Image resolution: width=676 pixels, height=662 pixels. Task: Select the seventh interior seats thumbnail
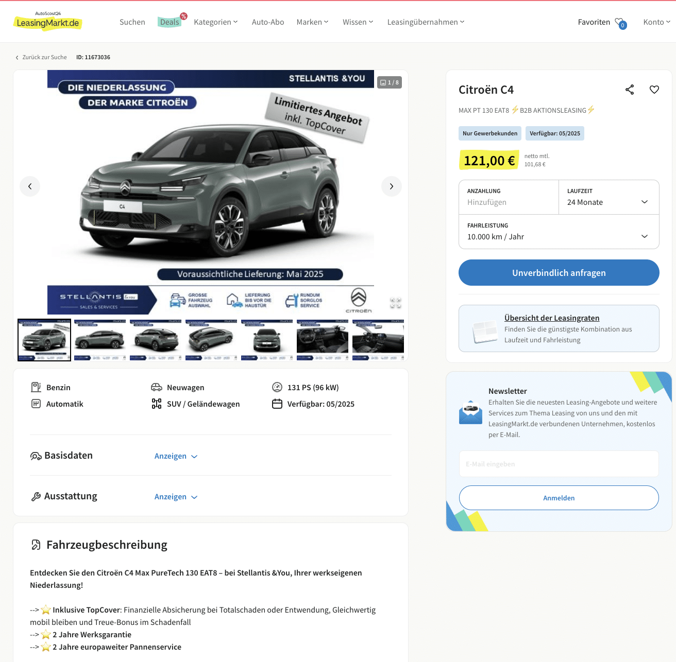tap(378, 340)
